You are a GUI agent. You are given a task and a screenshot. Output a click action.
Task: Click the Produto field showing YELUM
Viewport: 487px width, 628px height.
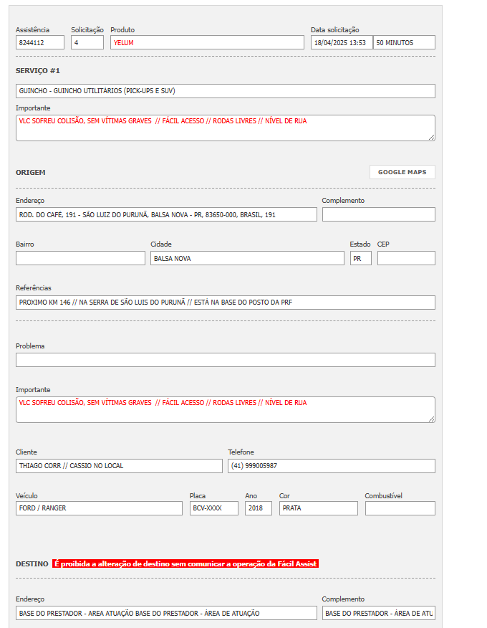pyautogui.click(x=207, y=43)
